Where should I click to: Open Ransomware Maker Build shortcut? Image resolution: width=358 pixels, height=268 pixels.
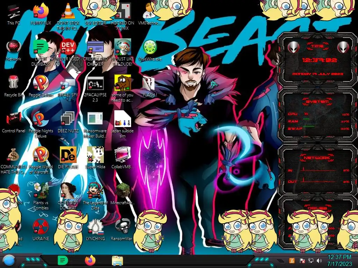tap(95, 119)
